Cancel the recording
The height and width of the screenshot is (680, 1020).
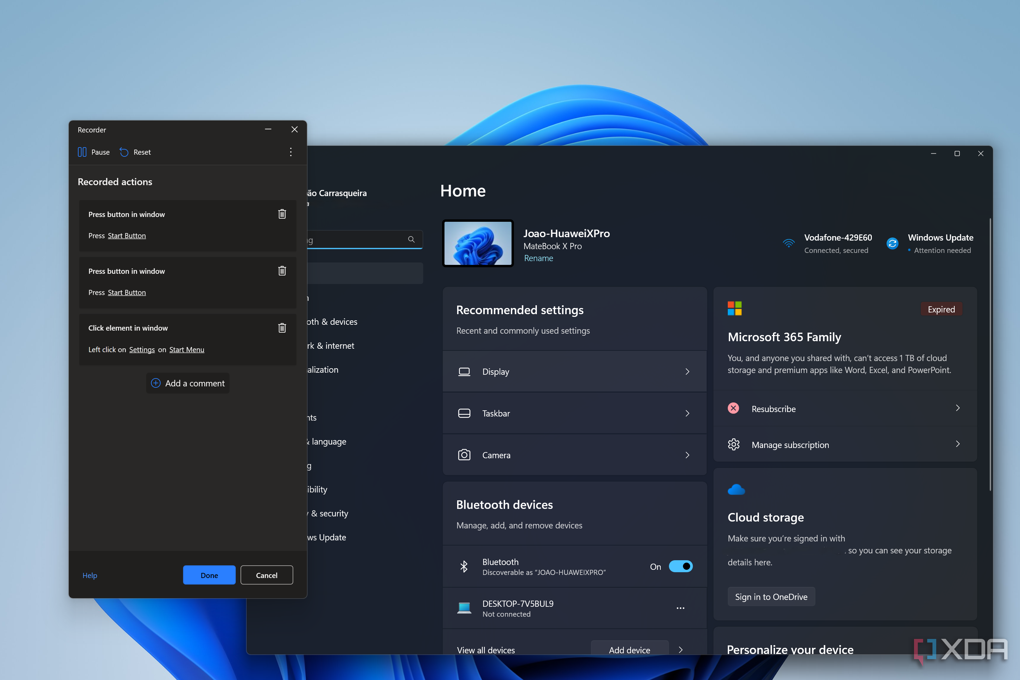pyautogui.click(x=267, y=575)
